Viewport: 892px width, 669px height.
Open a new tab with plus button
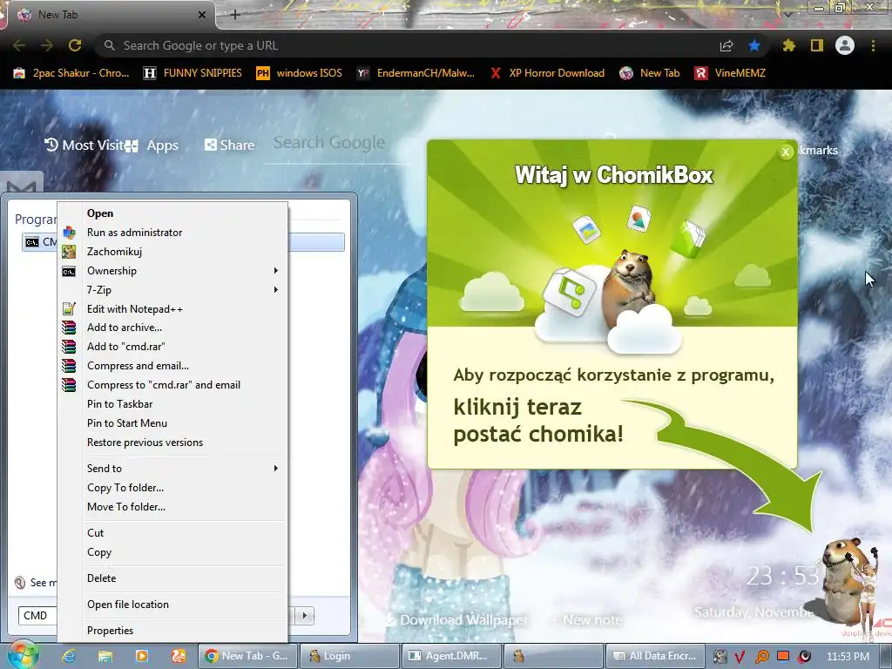[x=235, y=15]
